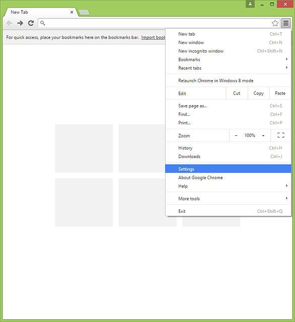Click the Copy button in Edit row

click(258, 93)
